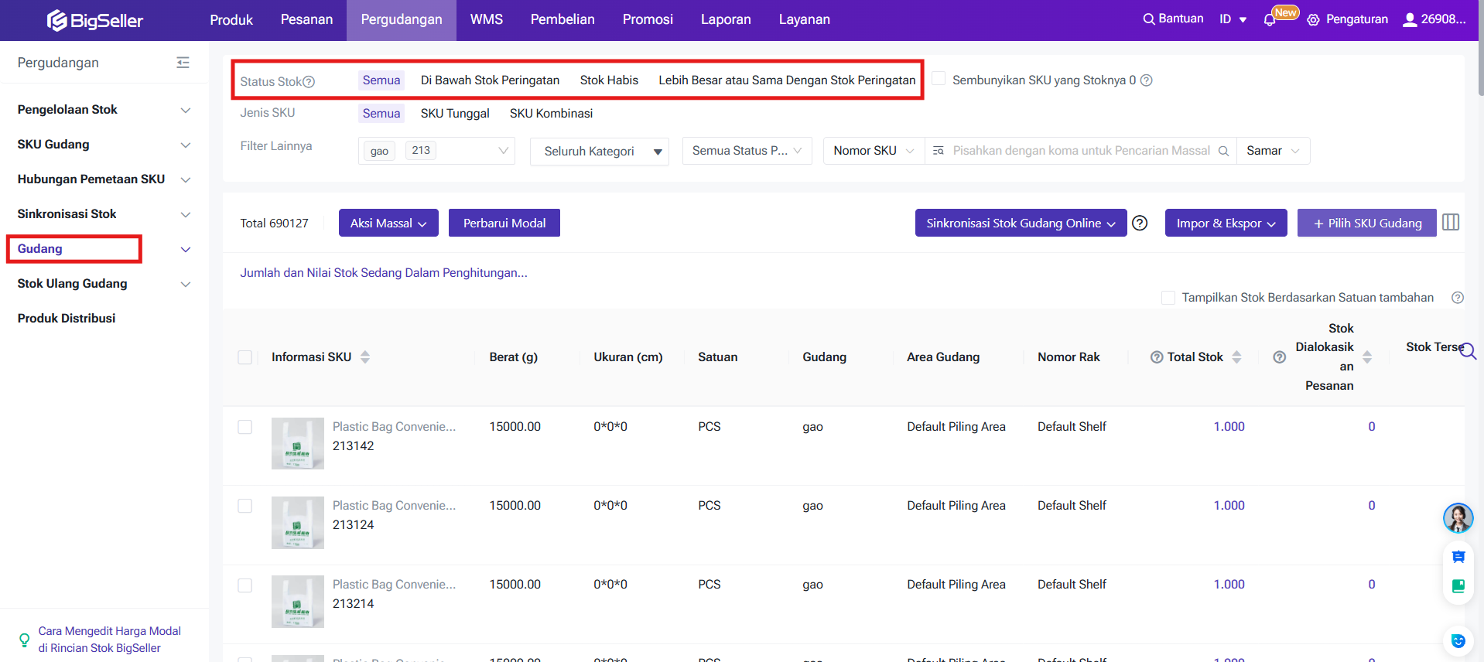Expand the Aksi Massal dropdown
The width and height of the screenshot is (1484, 662).
point(388,224)
